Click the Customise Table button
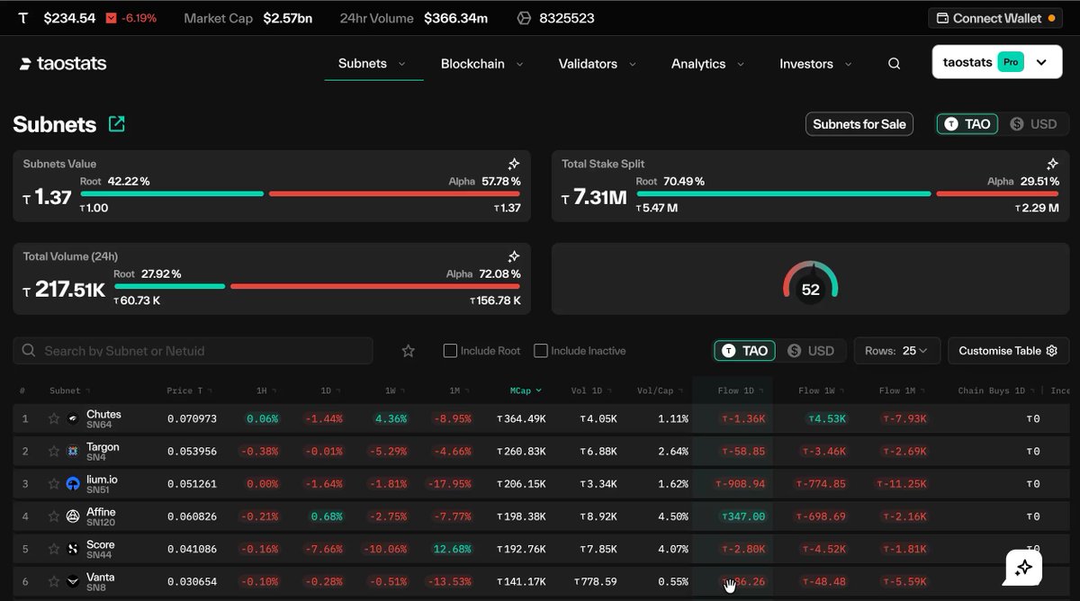 click(1008, 351)
